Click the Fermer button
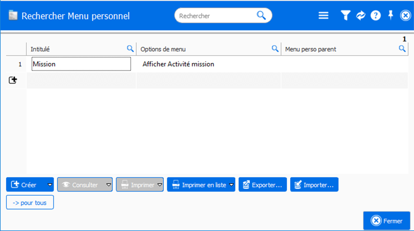 386,221
